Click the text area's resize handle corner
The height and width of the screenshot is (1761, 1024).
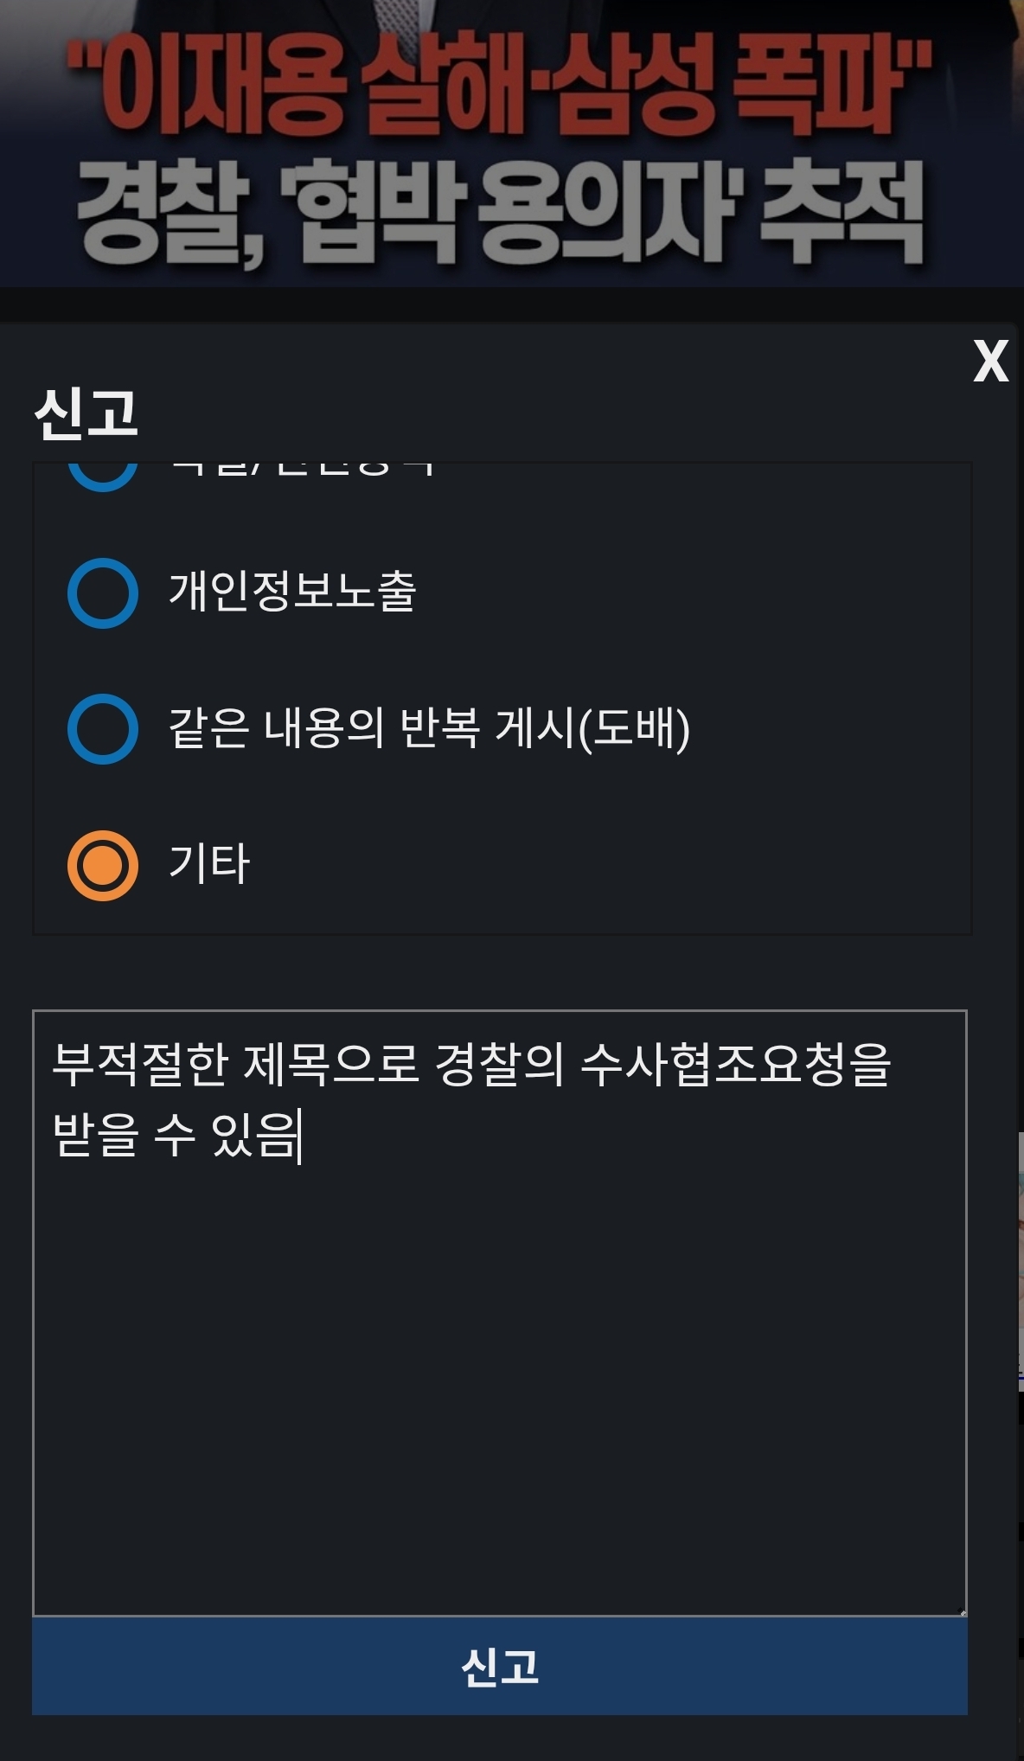(962, 1611)
